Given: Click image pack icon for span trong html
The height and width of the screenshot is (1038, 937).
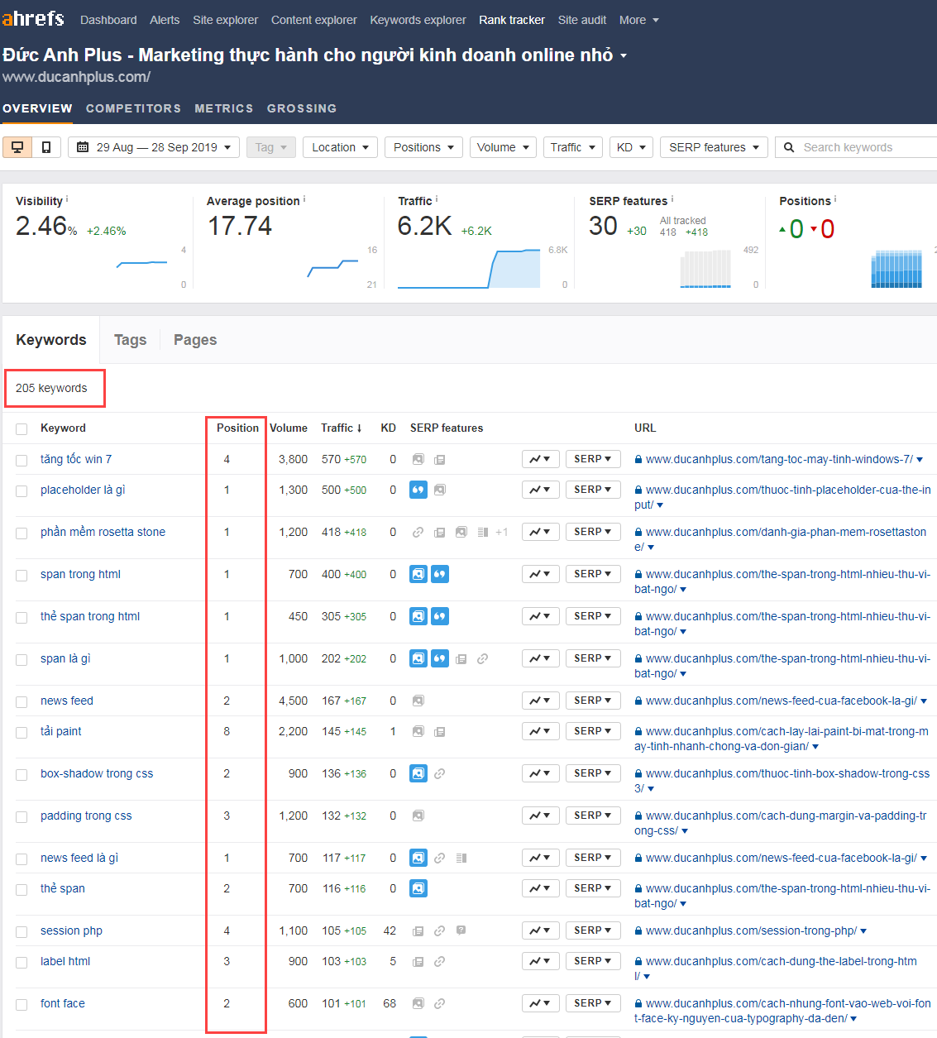Looking at the screenshot, I should (418, 574).
